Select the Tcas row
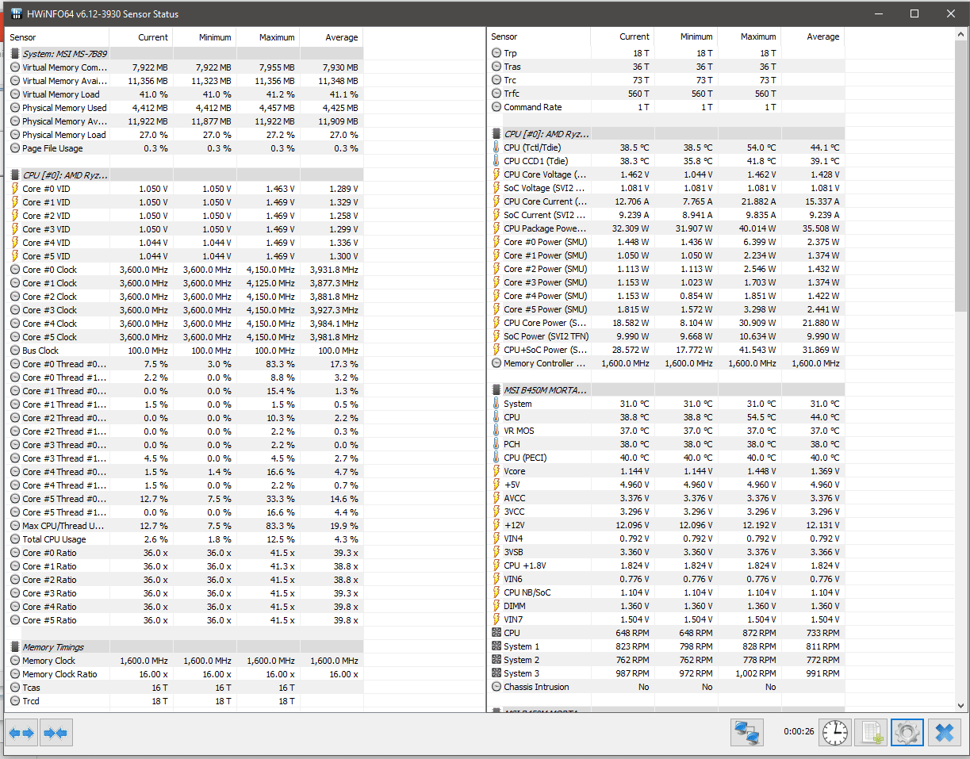This screenshot has width=970, height=759. (186, 688)
